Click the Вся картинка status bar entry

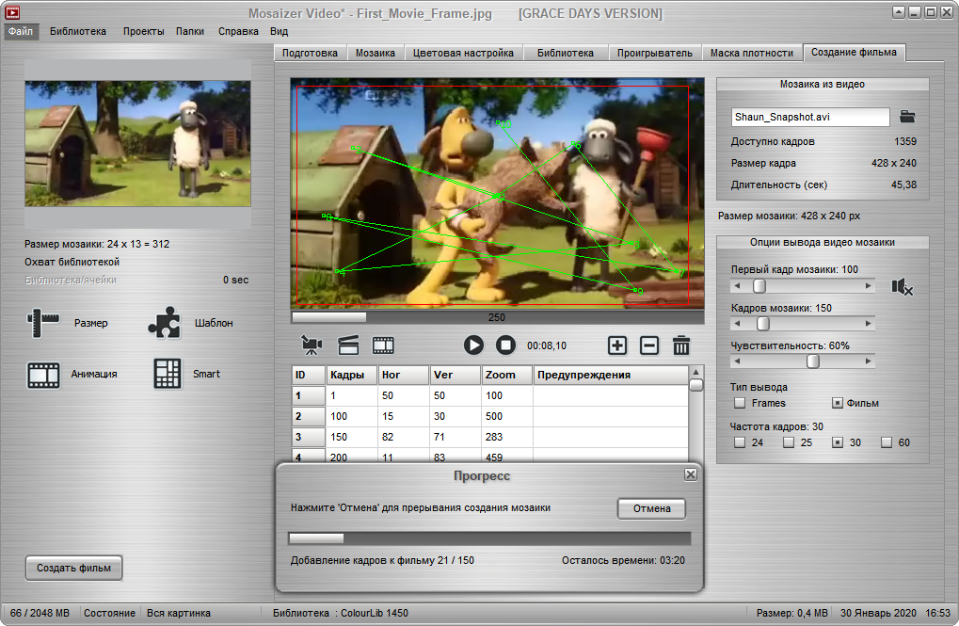(x=179, y=613)
